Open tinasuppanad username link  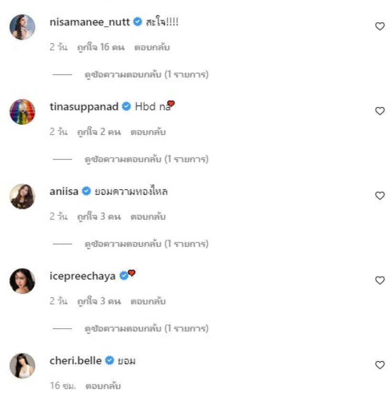click(84, 107)
